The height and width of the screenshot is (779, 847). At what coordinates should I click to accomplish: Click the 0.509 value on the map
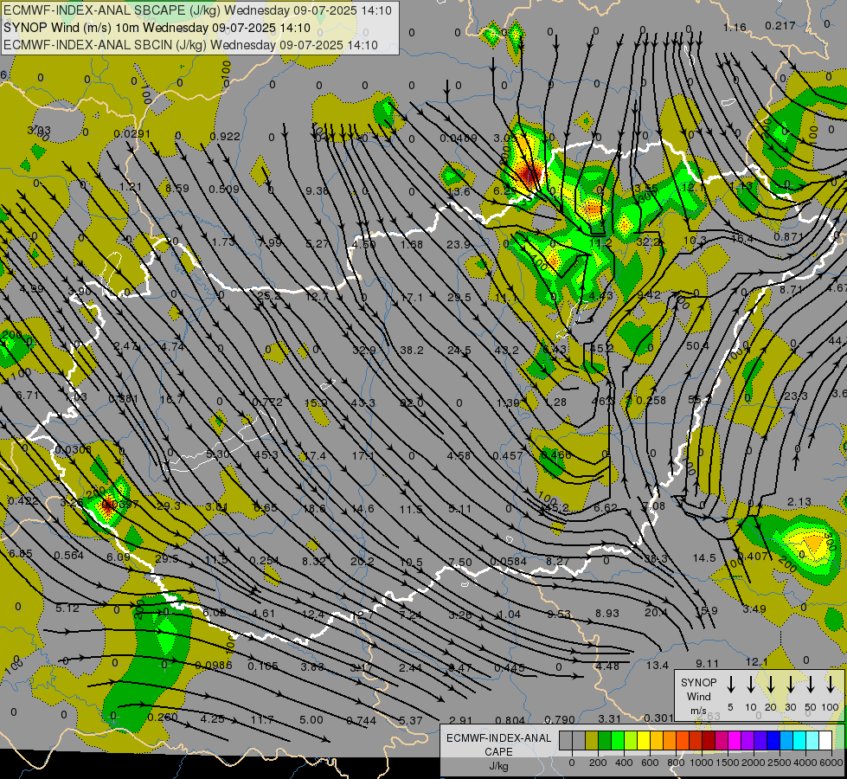[224, 190]
